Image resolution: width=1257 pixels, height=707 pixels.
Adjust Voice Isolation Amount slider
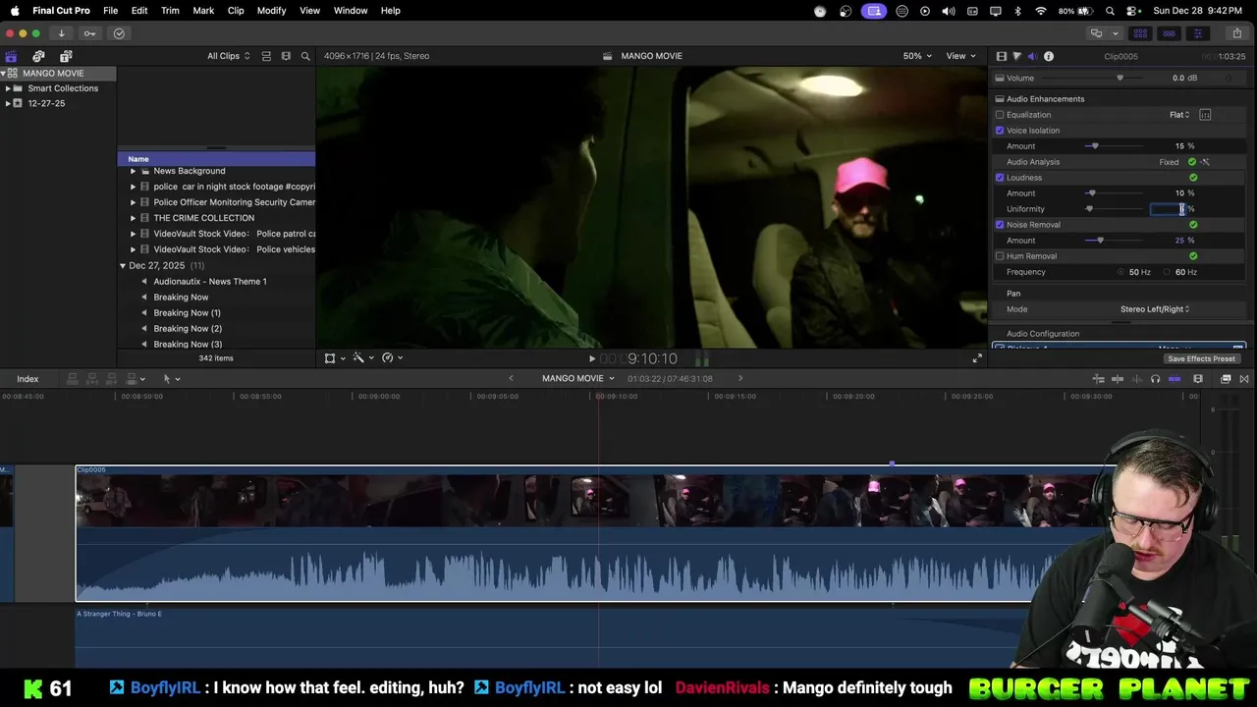[x=1095, y=146]
